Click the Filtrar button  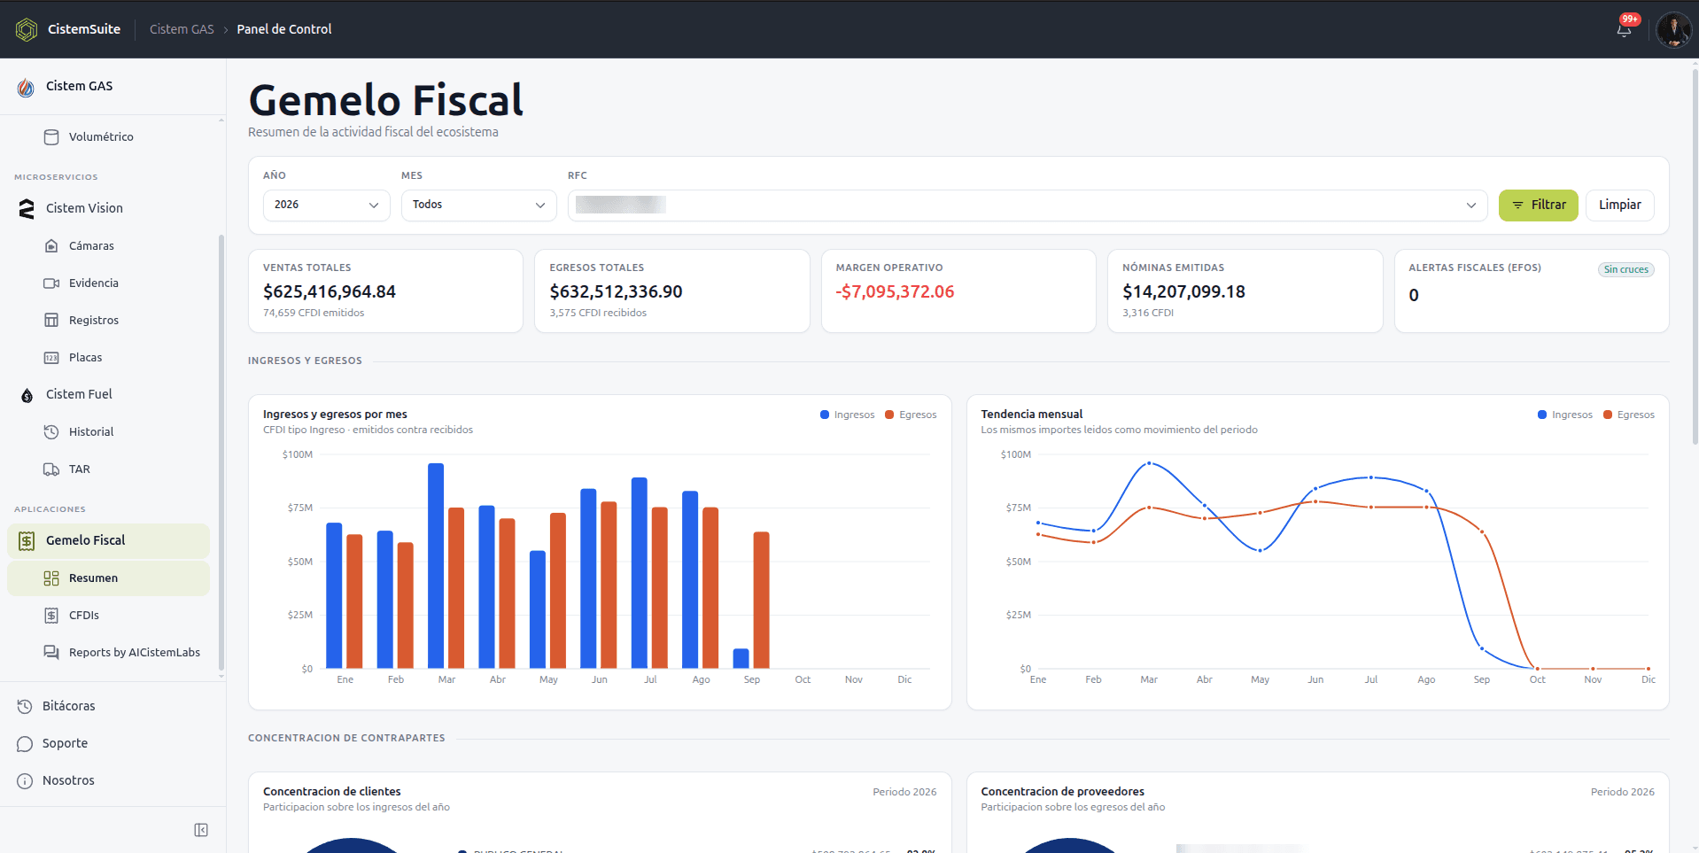pyautogui.click(x=1539, y=205)
